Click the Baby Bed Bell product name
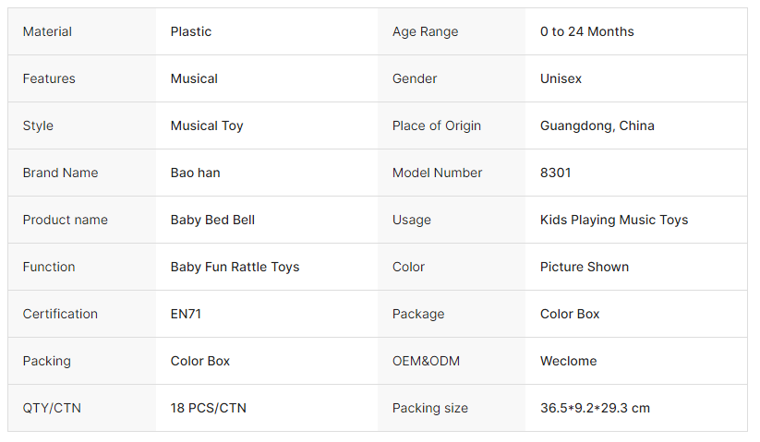The width and height of the screenshot is (760, 442). [212, 220]
